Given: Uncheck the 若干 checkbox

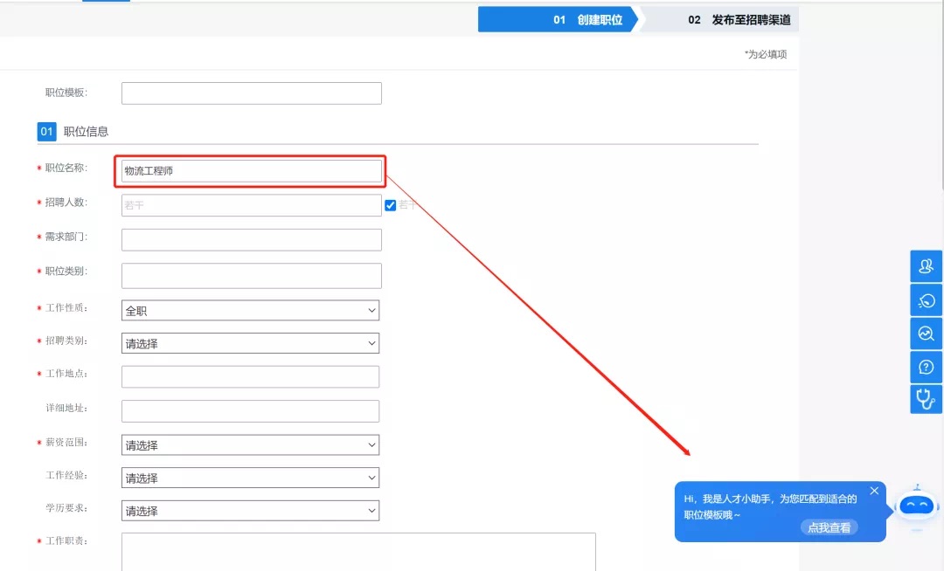Looking at the screenshot, I should (391, 205).
